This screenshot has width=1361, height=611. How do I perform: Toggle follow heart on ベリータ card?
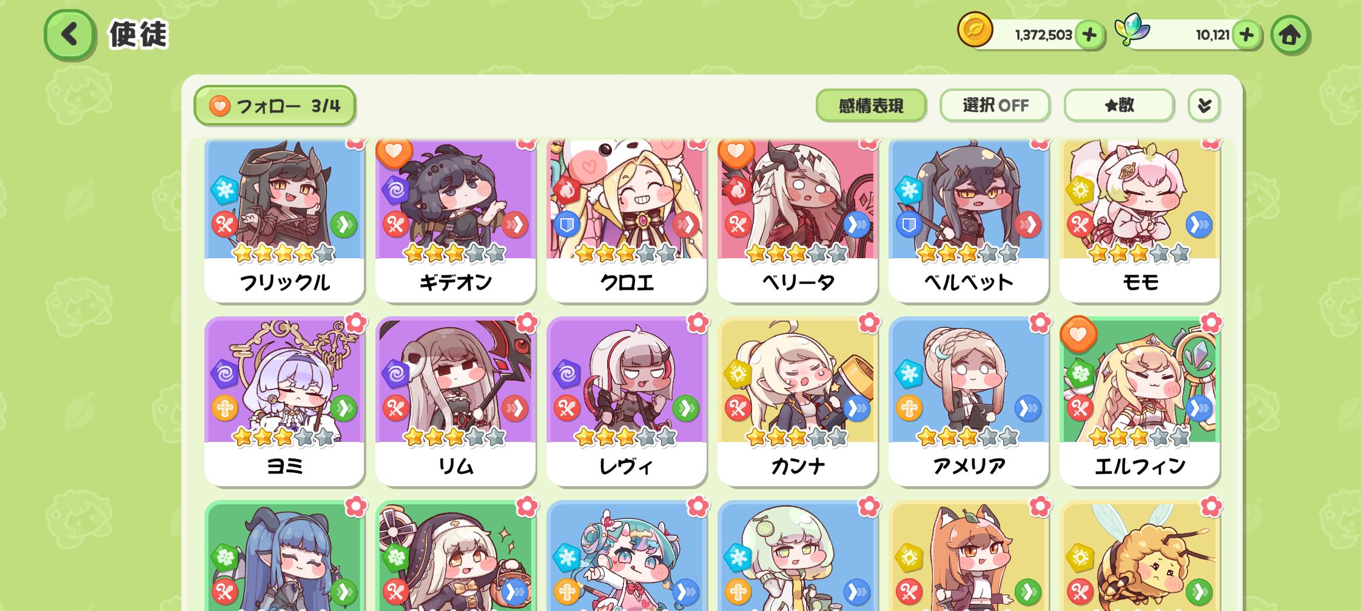pyautogui.click(x=736, y=152)
